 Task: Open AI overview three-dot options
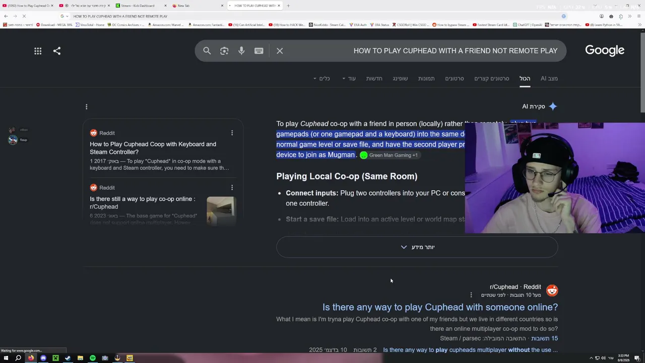[86, 106]
